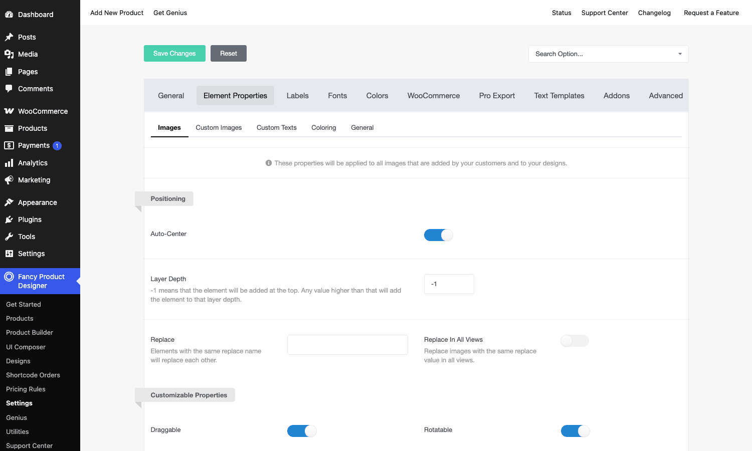Open Support Center in sidebar submenu
The image size is (752, 451).
(x=29, y=446)
